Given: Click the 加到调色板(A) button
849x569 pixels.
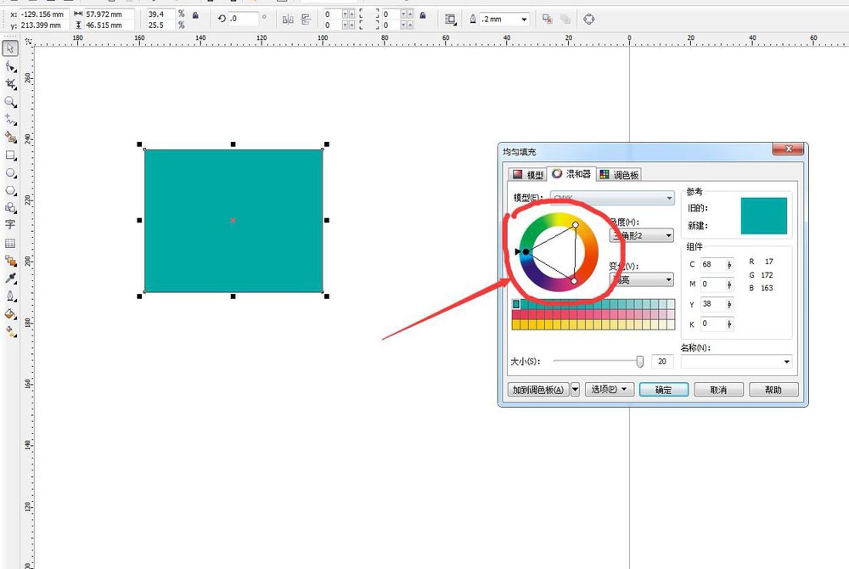Looking at the screenshot, I should [x=538, y=389].
